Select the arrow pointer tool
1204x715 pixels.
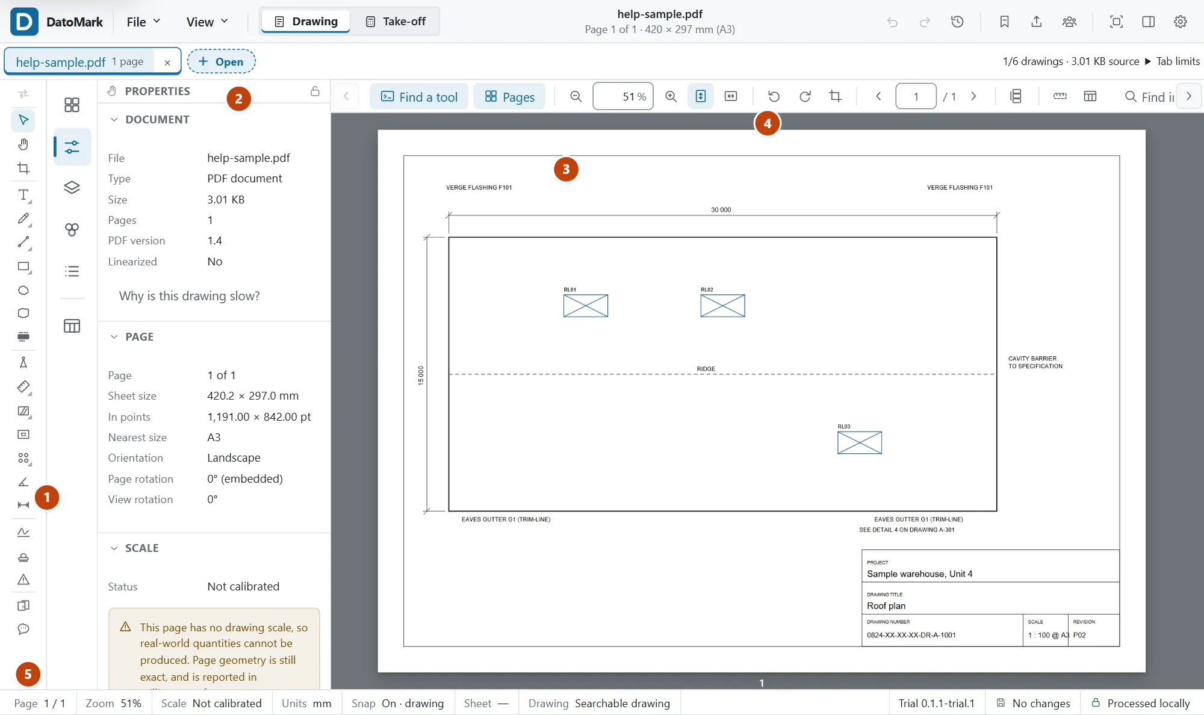(23, 120)
